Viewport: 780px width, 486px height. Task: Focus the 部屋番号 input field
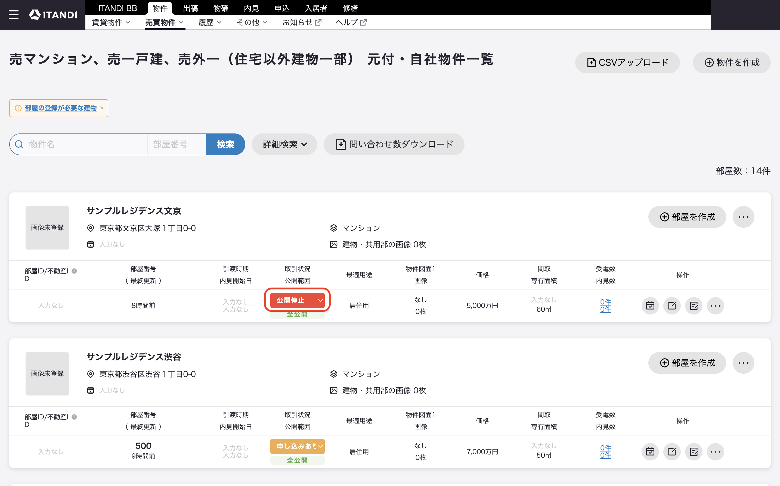[177, 144]
